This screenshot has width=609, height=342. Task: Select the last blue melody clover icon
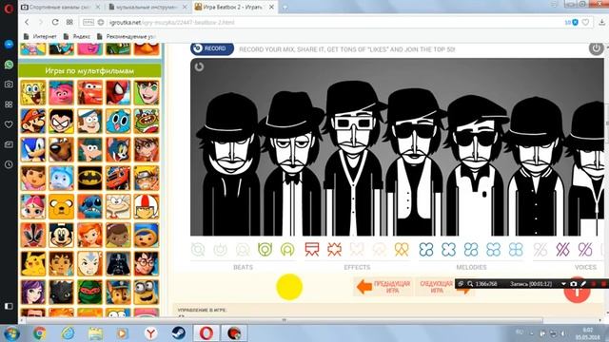[x=516, y=249]
